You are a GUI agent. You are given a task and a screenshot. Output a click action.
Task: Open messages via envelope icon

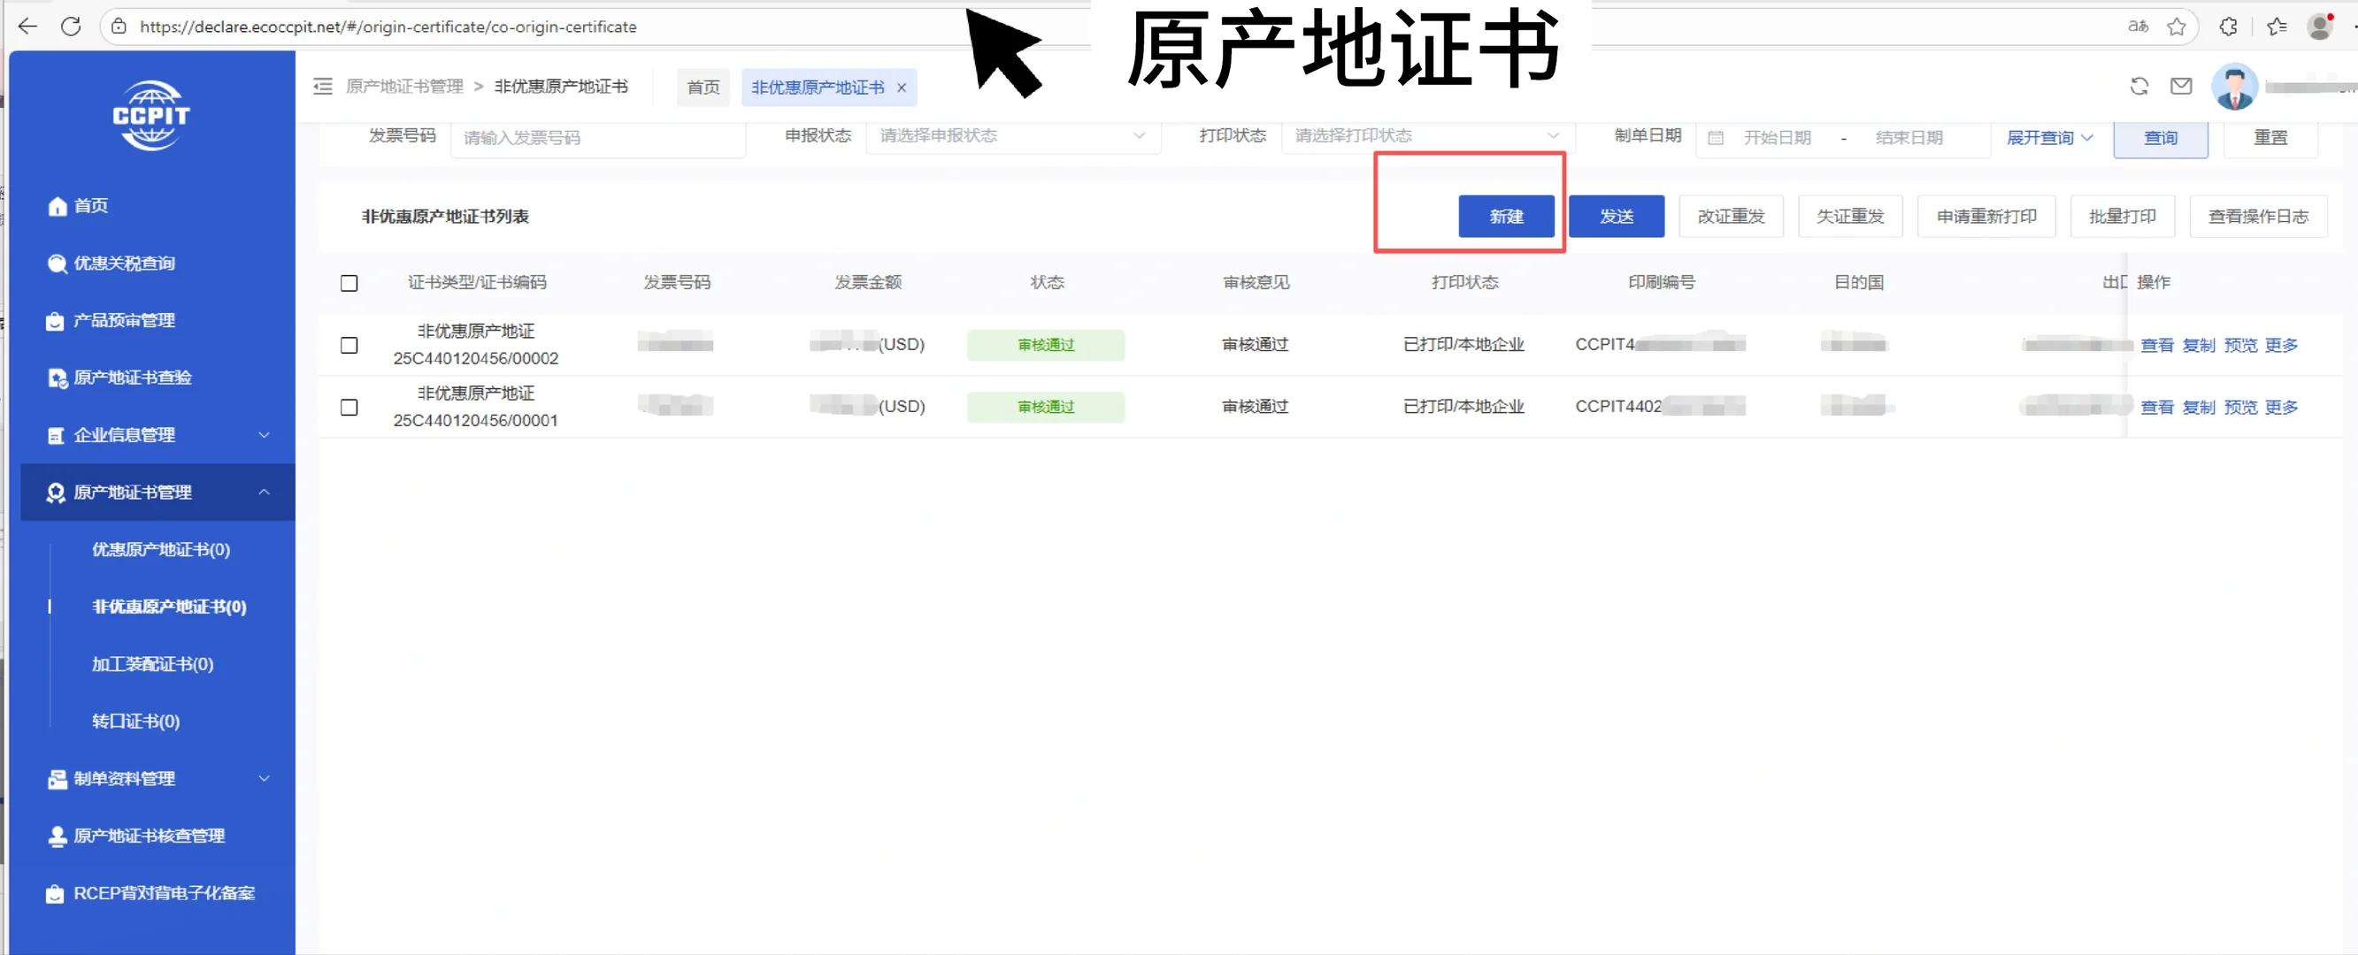[2182, 85]
